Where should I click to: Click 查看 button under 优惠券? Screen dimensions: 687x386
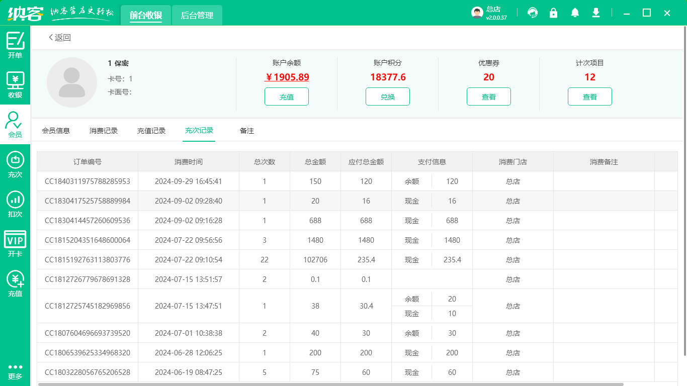pyautogui.click(x=488, y=97)
